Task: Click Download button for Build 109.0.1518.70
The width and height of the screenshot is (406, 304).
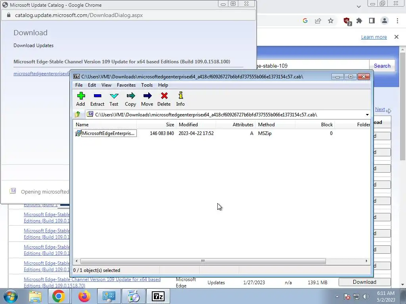Action: pos(365,282)
